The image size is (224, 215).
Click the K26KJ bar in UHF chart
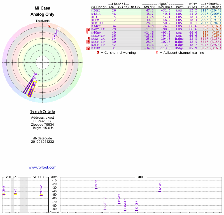point(96,188)
